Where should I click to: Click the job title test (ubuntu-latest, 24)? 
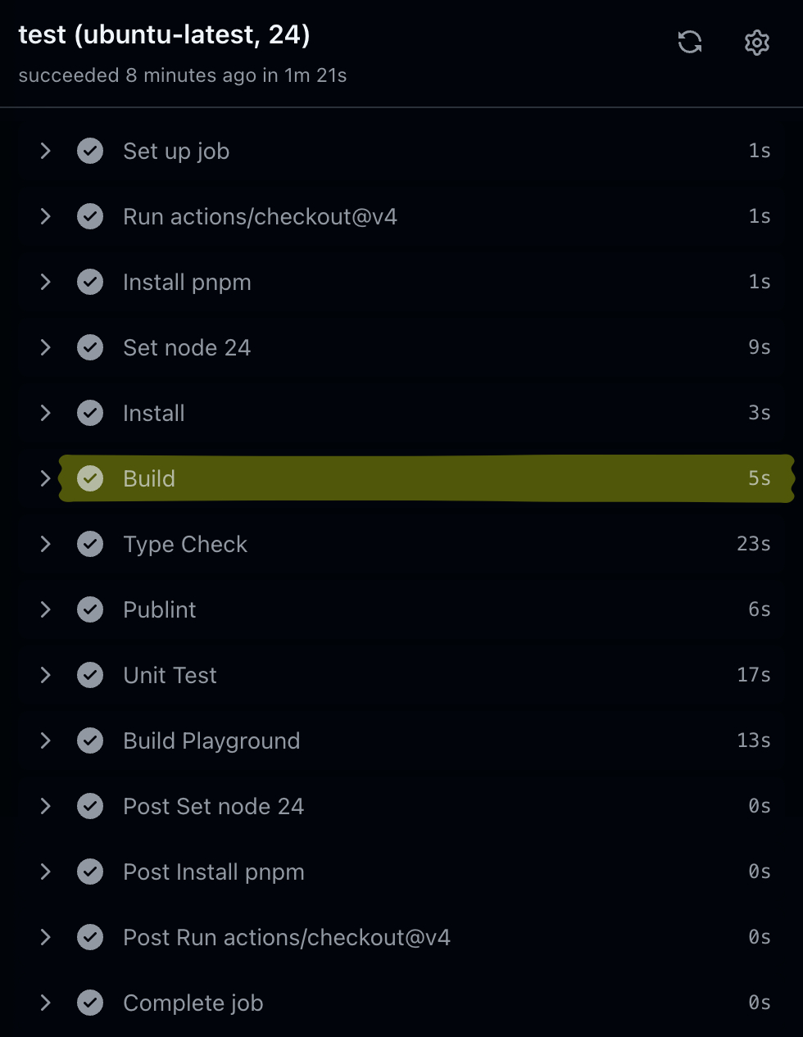pos(164,35)
